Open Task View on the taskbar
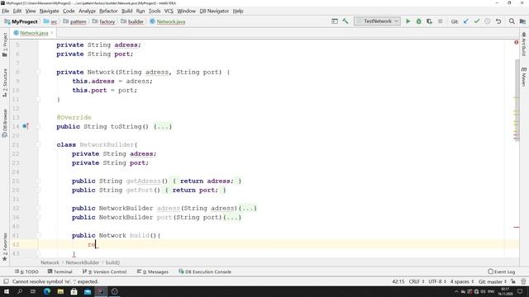The image size is (529, 297). pyautogui.click(x=33, y=291)
